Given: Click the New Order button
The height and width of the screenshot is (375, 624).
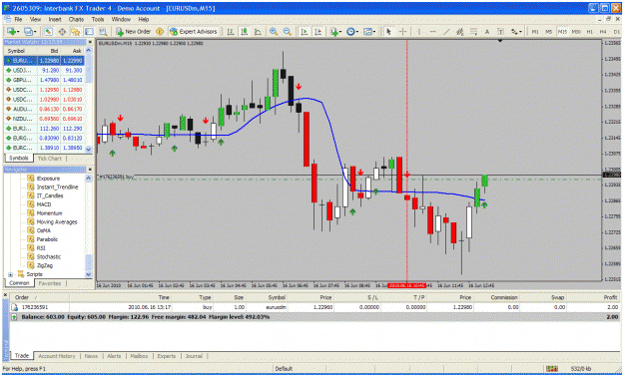Looking at the screenshot, I should 133,31.
